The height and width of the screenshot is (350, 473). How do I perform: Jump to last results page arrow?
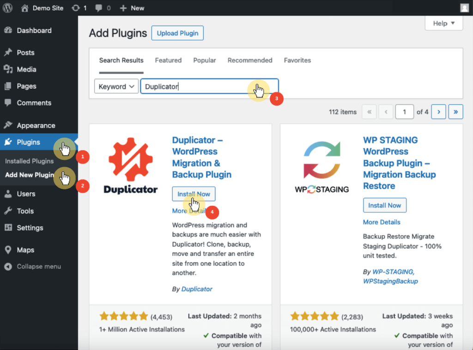pyautogui.click(x=456, y=112)
